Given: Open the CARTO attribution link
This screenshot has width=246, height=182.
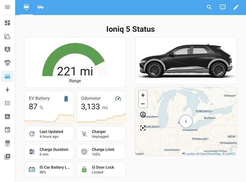Looking at the screenshot, I should pos(231,154).
